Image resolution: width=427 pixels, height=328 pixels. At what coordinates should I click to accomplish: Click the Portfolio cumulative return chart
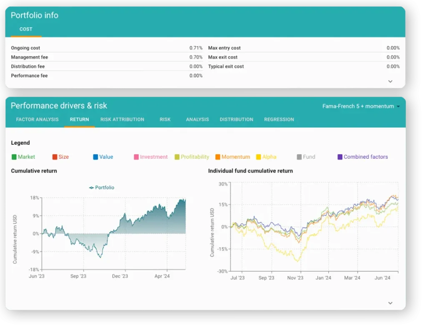click(x=113, y=233)
